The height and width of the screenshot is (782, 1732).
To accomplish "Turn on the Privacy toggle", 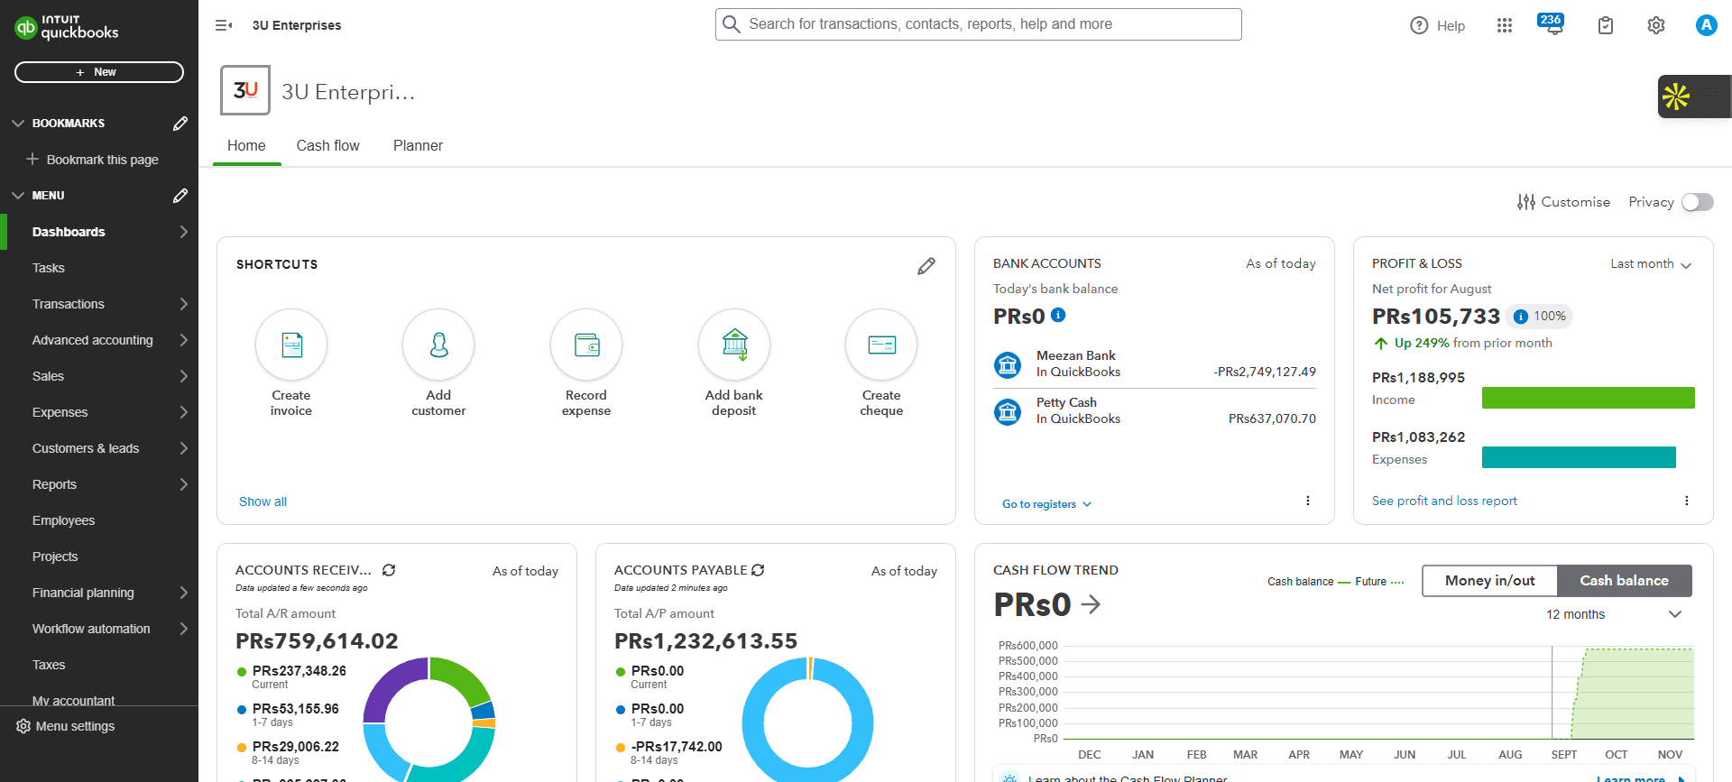I will [1697, 202].
